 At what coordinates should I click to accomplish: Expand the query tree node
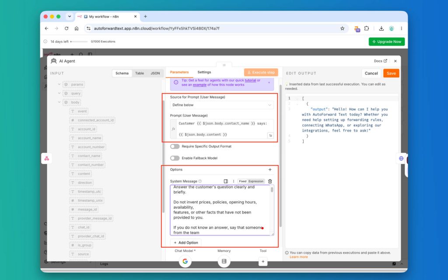click(x=59, y=93)
